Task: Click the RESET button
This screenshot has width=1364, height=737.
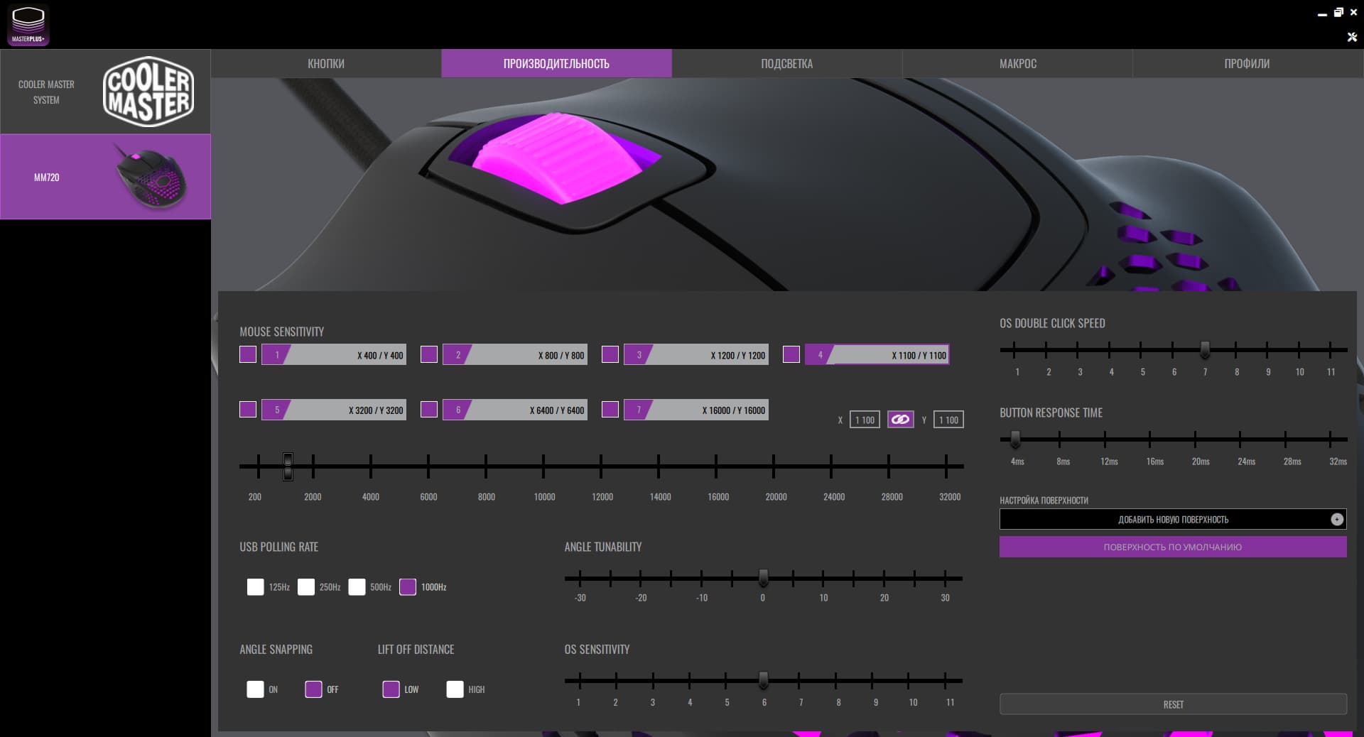Action: click(1173, 704)
